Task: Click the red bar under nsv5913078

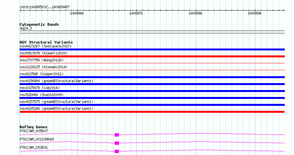Action: click(152, 56)
